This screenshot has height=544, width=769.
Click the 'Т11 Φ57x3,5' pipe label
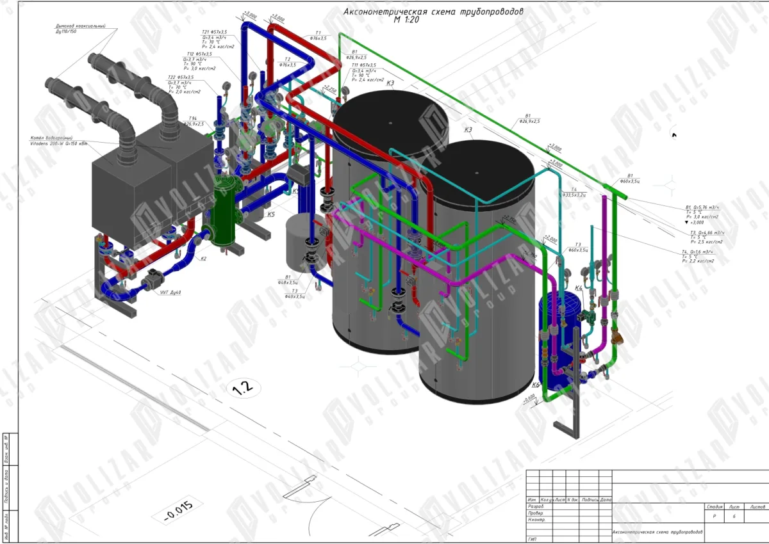(363, 65)
